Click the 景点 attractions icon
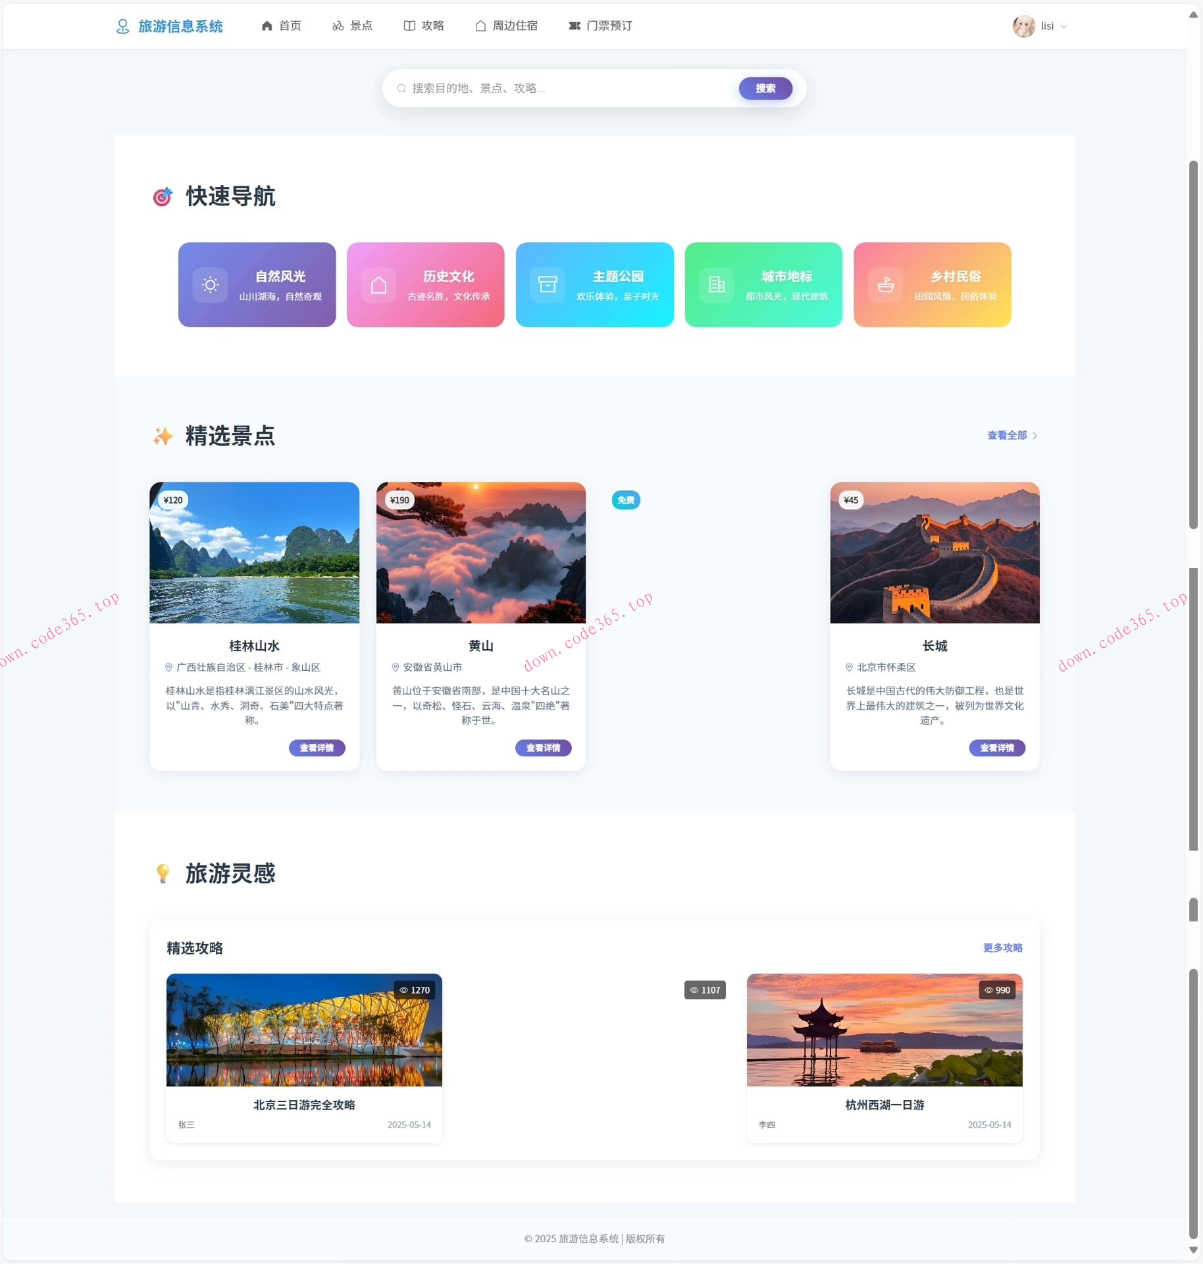This screenshot has width=1203, height=1264. [336, 25]
